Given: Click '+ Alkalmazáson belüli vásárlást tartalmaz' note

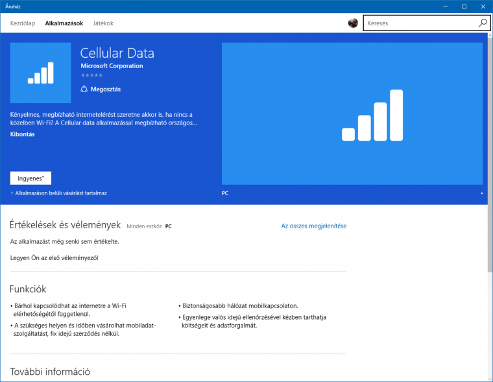Looking at the screenshot, I should 58,193.
